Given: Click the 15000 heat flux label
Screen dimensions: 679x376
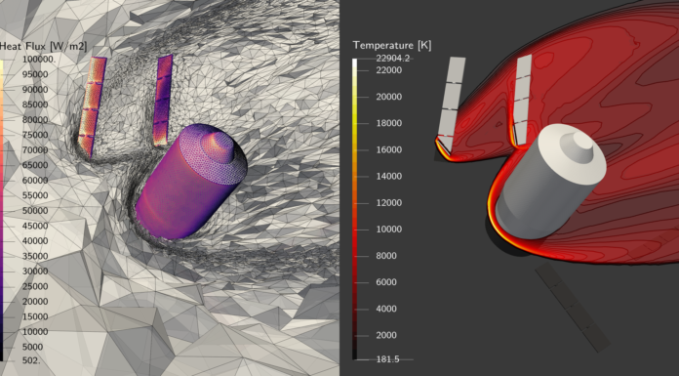Looking at the screenshot, I should [x=35, y=316].
